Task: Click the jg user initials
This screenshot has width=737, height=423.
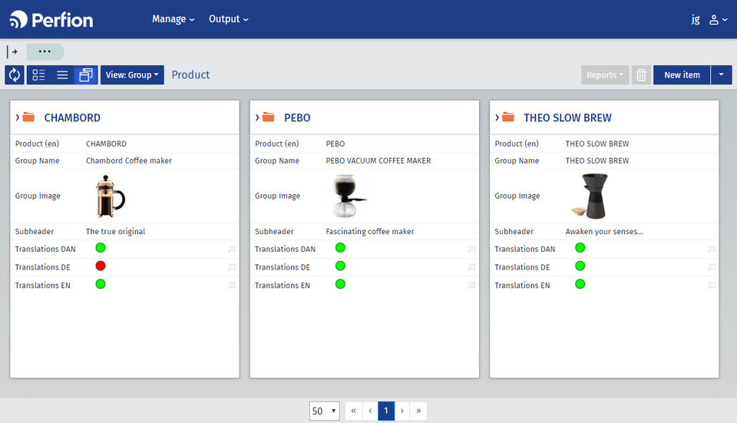Action: [696, 19]
